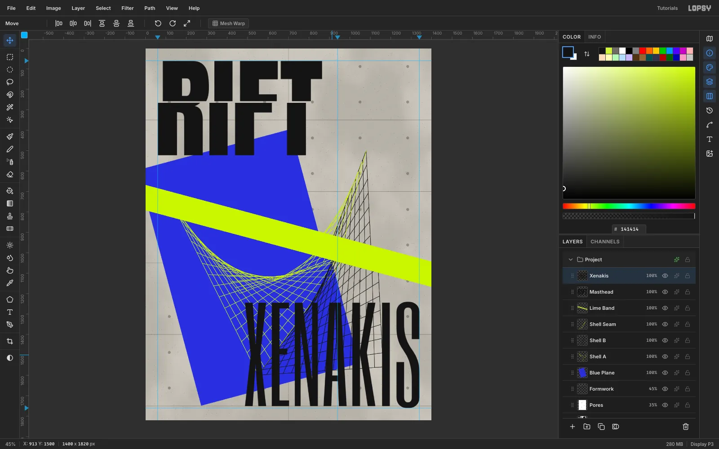Click the opacity alpha slider
Screen dimensions: 719x449
629,216
